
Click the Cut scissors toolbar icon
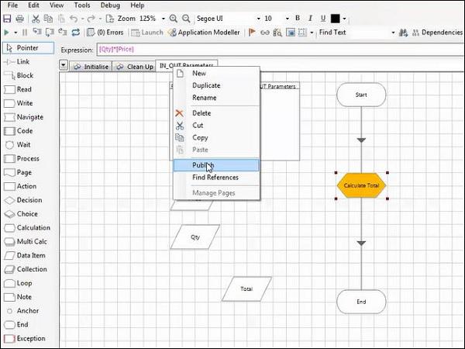coord(36,19)
